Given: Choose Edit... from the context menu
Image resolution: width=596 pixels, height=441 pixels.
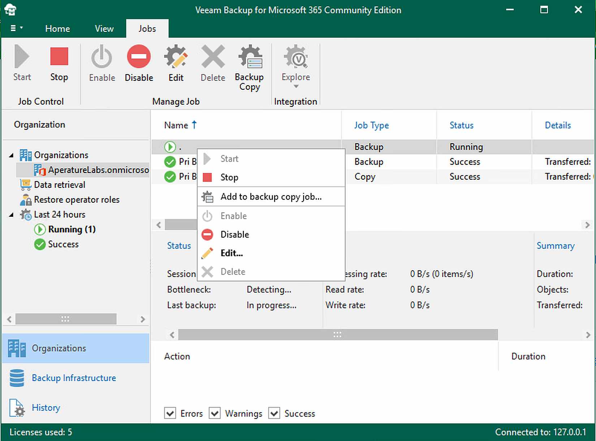Looking at the screenshot, I should 271,253.
